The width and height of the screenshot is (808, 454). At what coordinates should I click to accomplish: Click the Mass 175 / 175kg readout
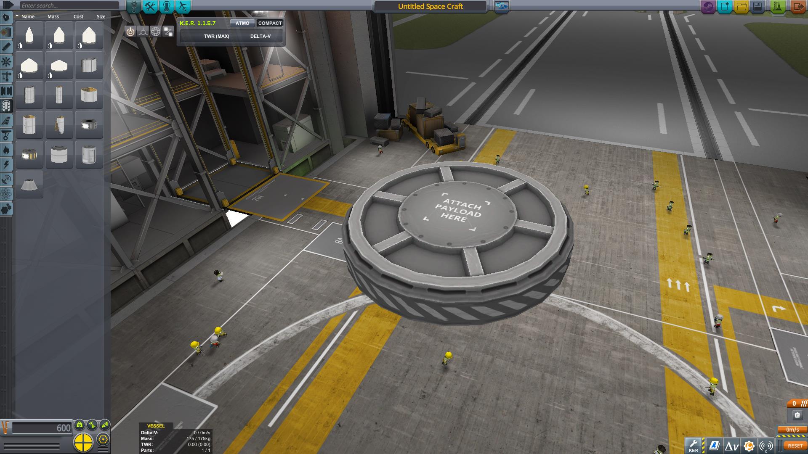175,438
